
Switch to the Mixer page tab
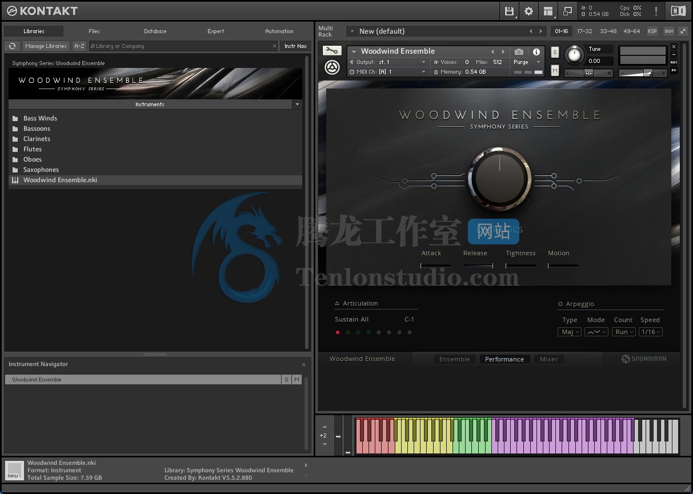549,359
